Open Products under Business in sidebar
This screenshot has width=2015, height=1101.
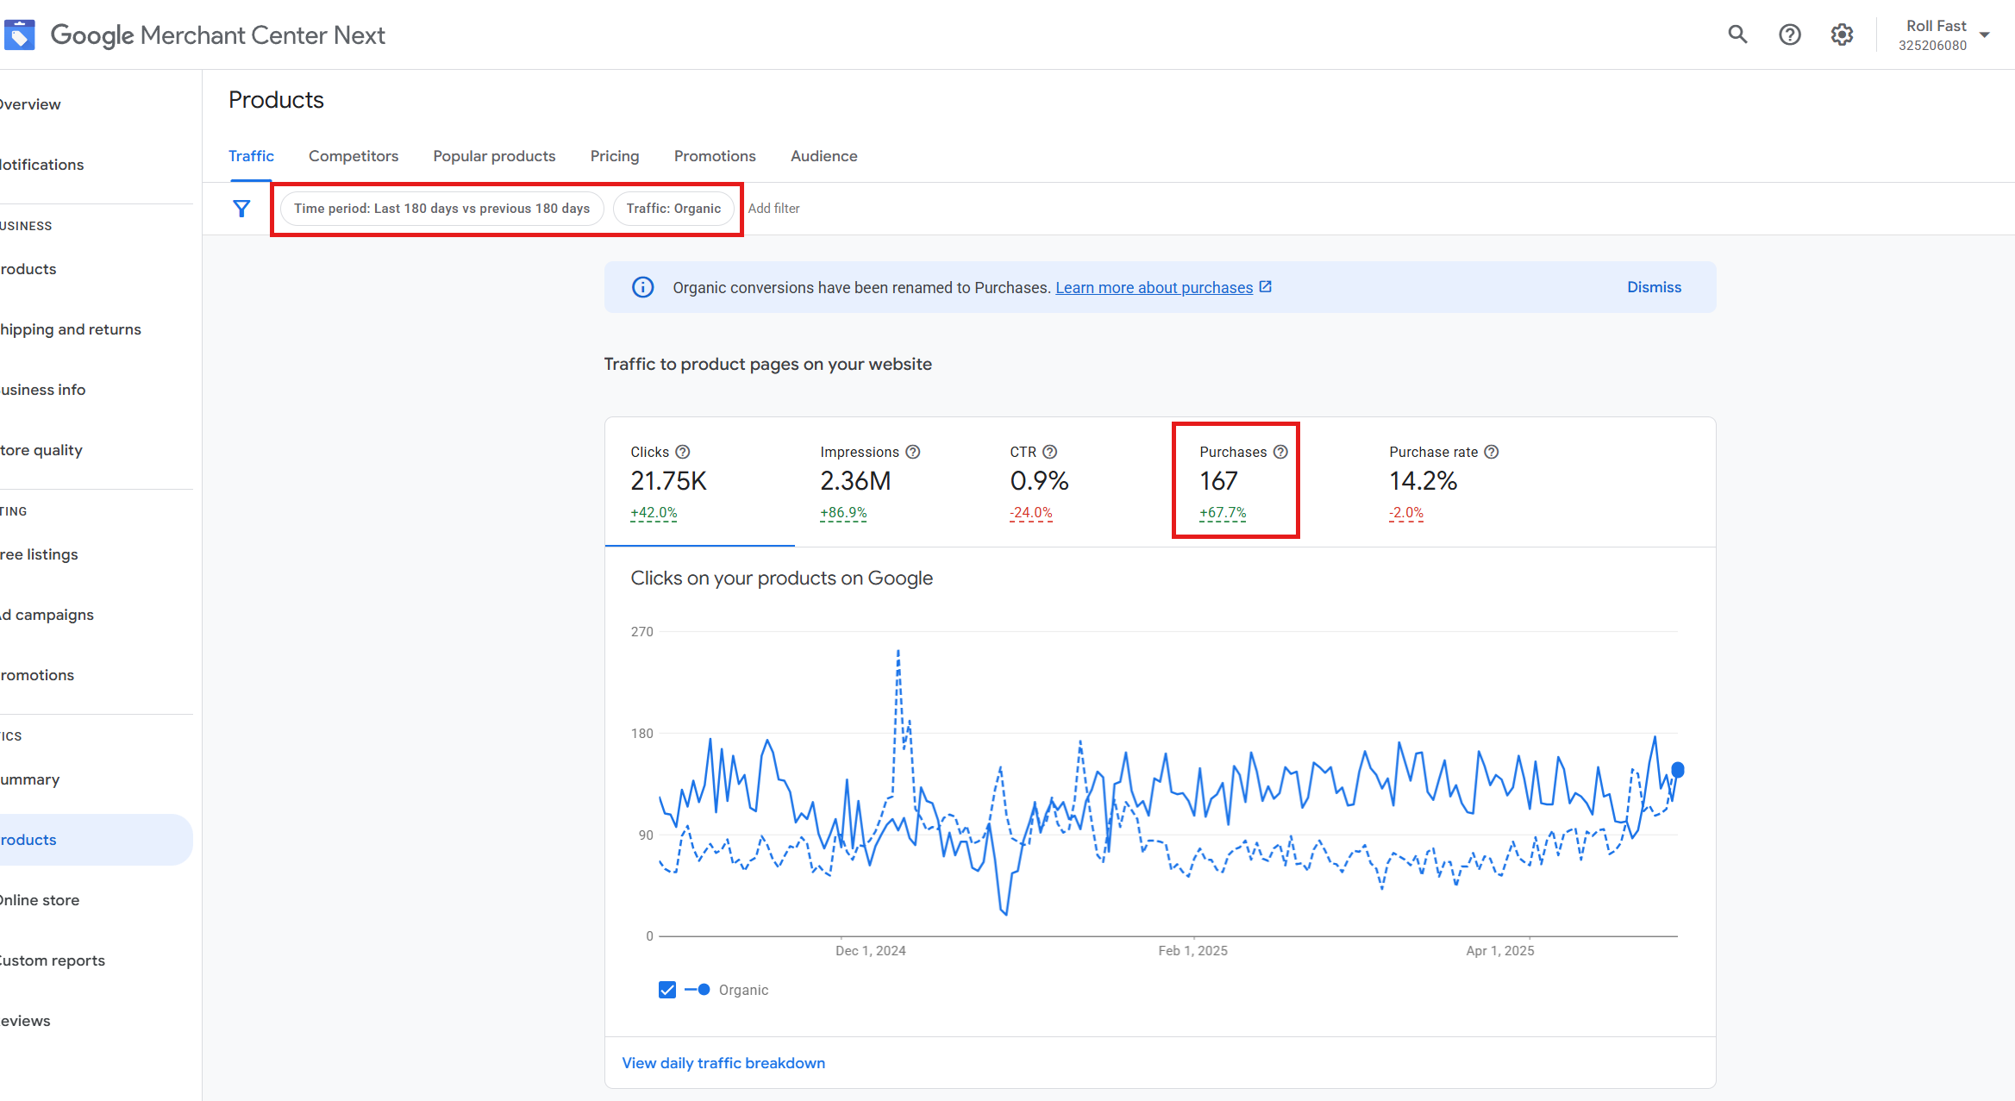97,269
